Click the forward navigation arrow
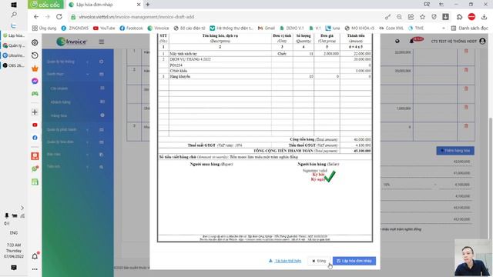Viewport: 493px width, 277px height. (x=48, y=17)
